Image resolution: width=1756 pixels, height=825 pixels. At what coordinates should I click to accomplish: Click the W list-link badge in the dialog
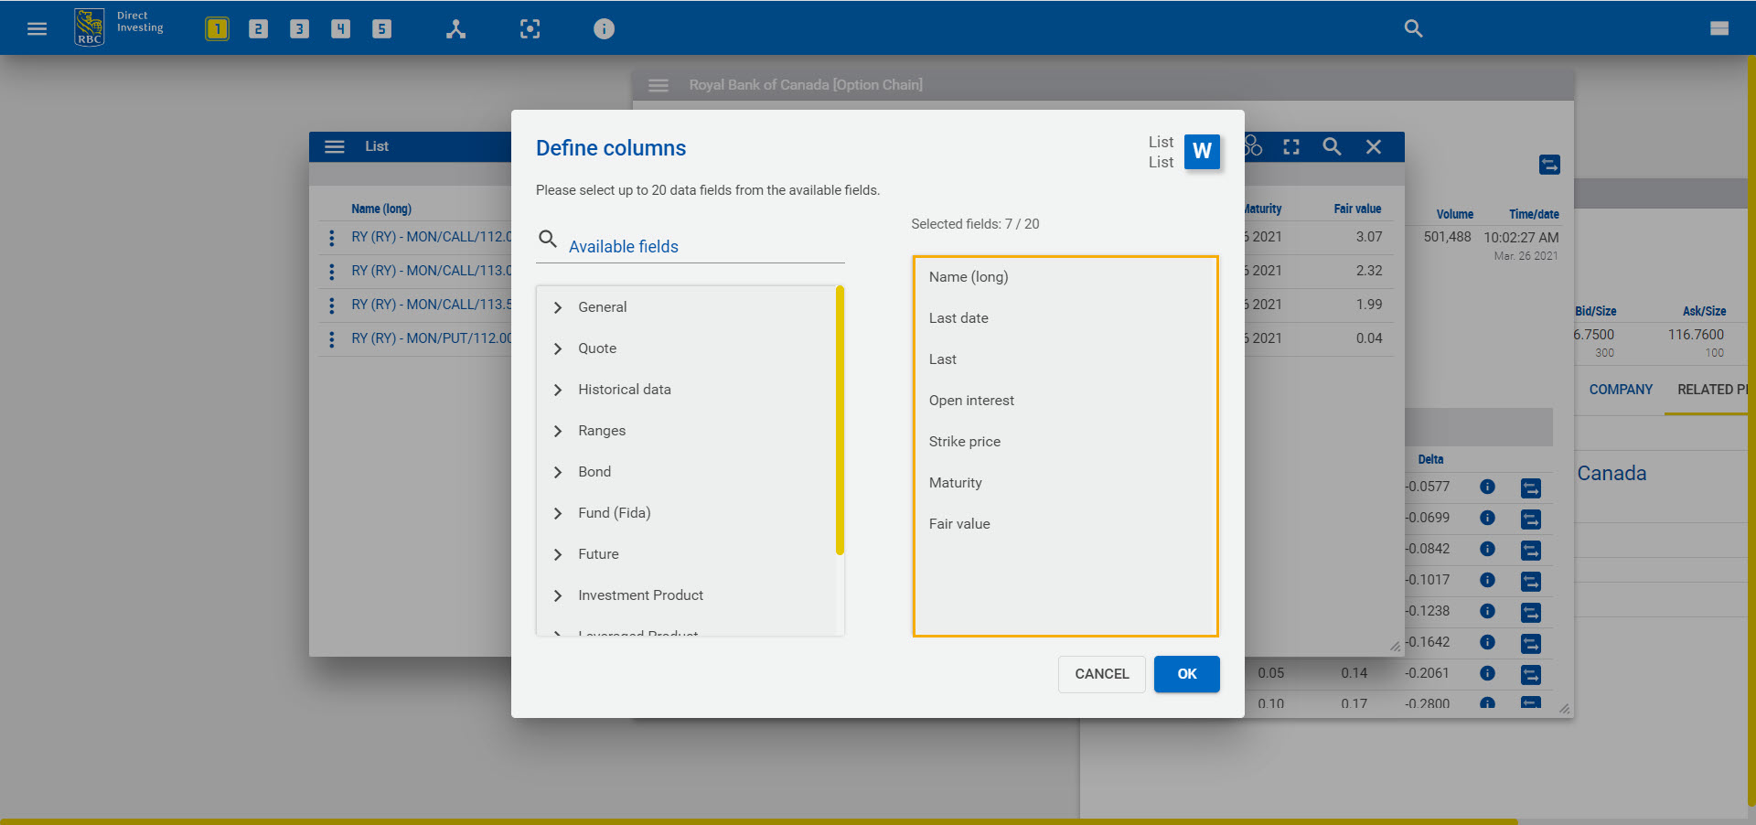click(1202, 152)
